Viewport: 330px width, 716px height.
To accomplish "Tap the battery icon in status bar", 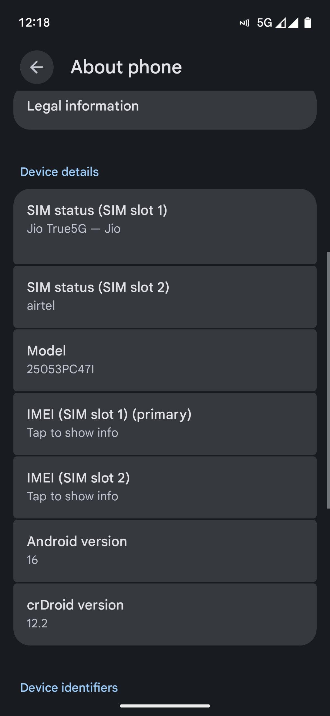I will (307, 23).
